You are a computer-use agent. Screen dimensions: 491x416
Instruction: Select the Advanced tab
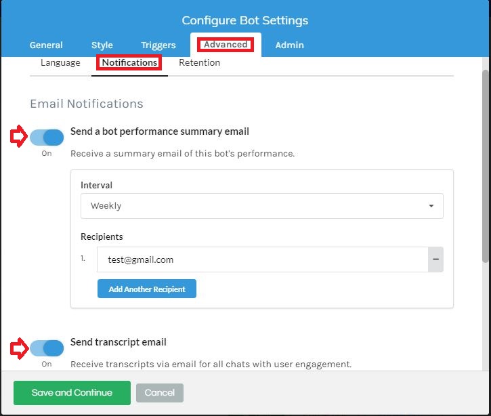click(226, 45)
